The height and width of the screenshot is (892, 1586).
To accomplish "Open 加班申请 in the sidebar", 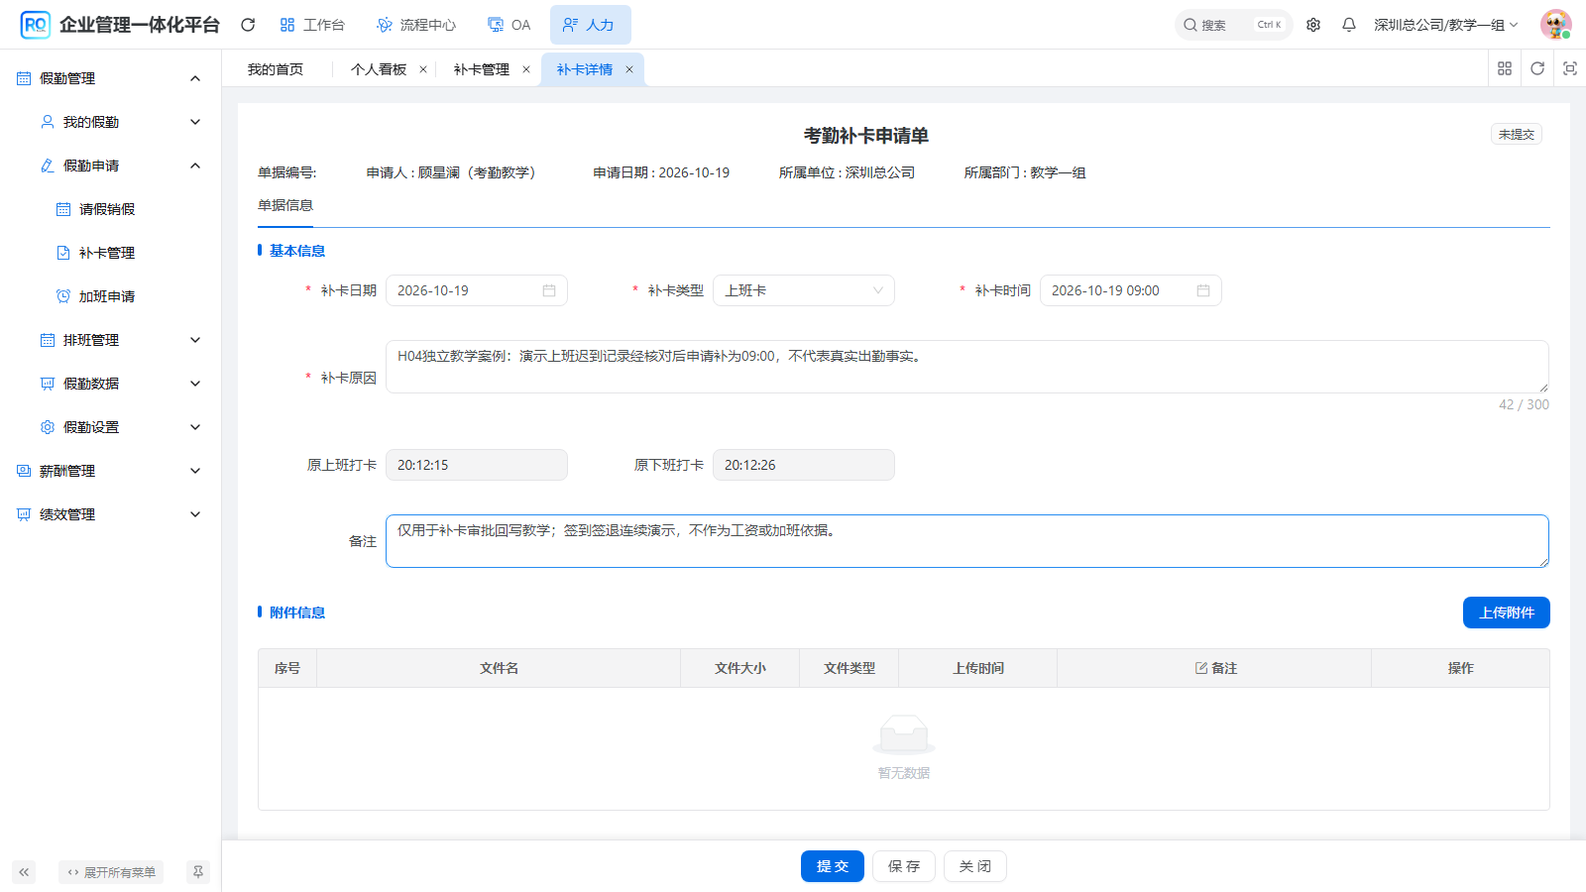I will 107,296.
